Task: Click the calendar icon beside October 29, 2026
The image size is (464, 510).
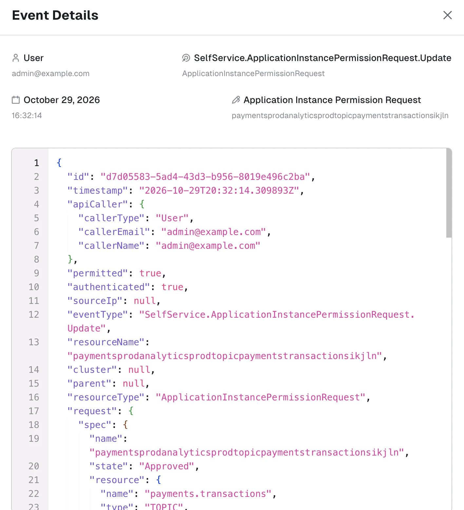Action: [16, 100]
